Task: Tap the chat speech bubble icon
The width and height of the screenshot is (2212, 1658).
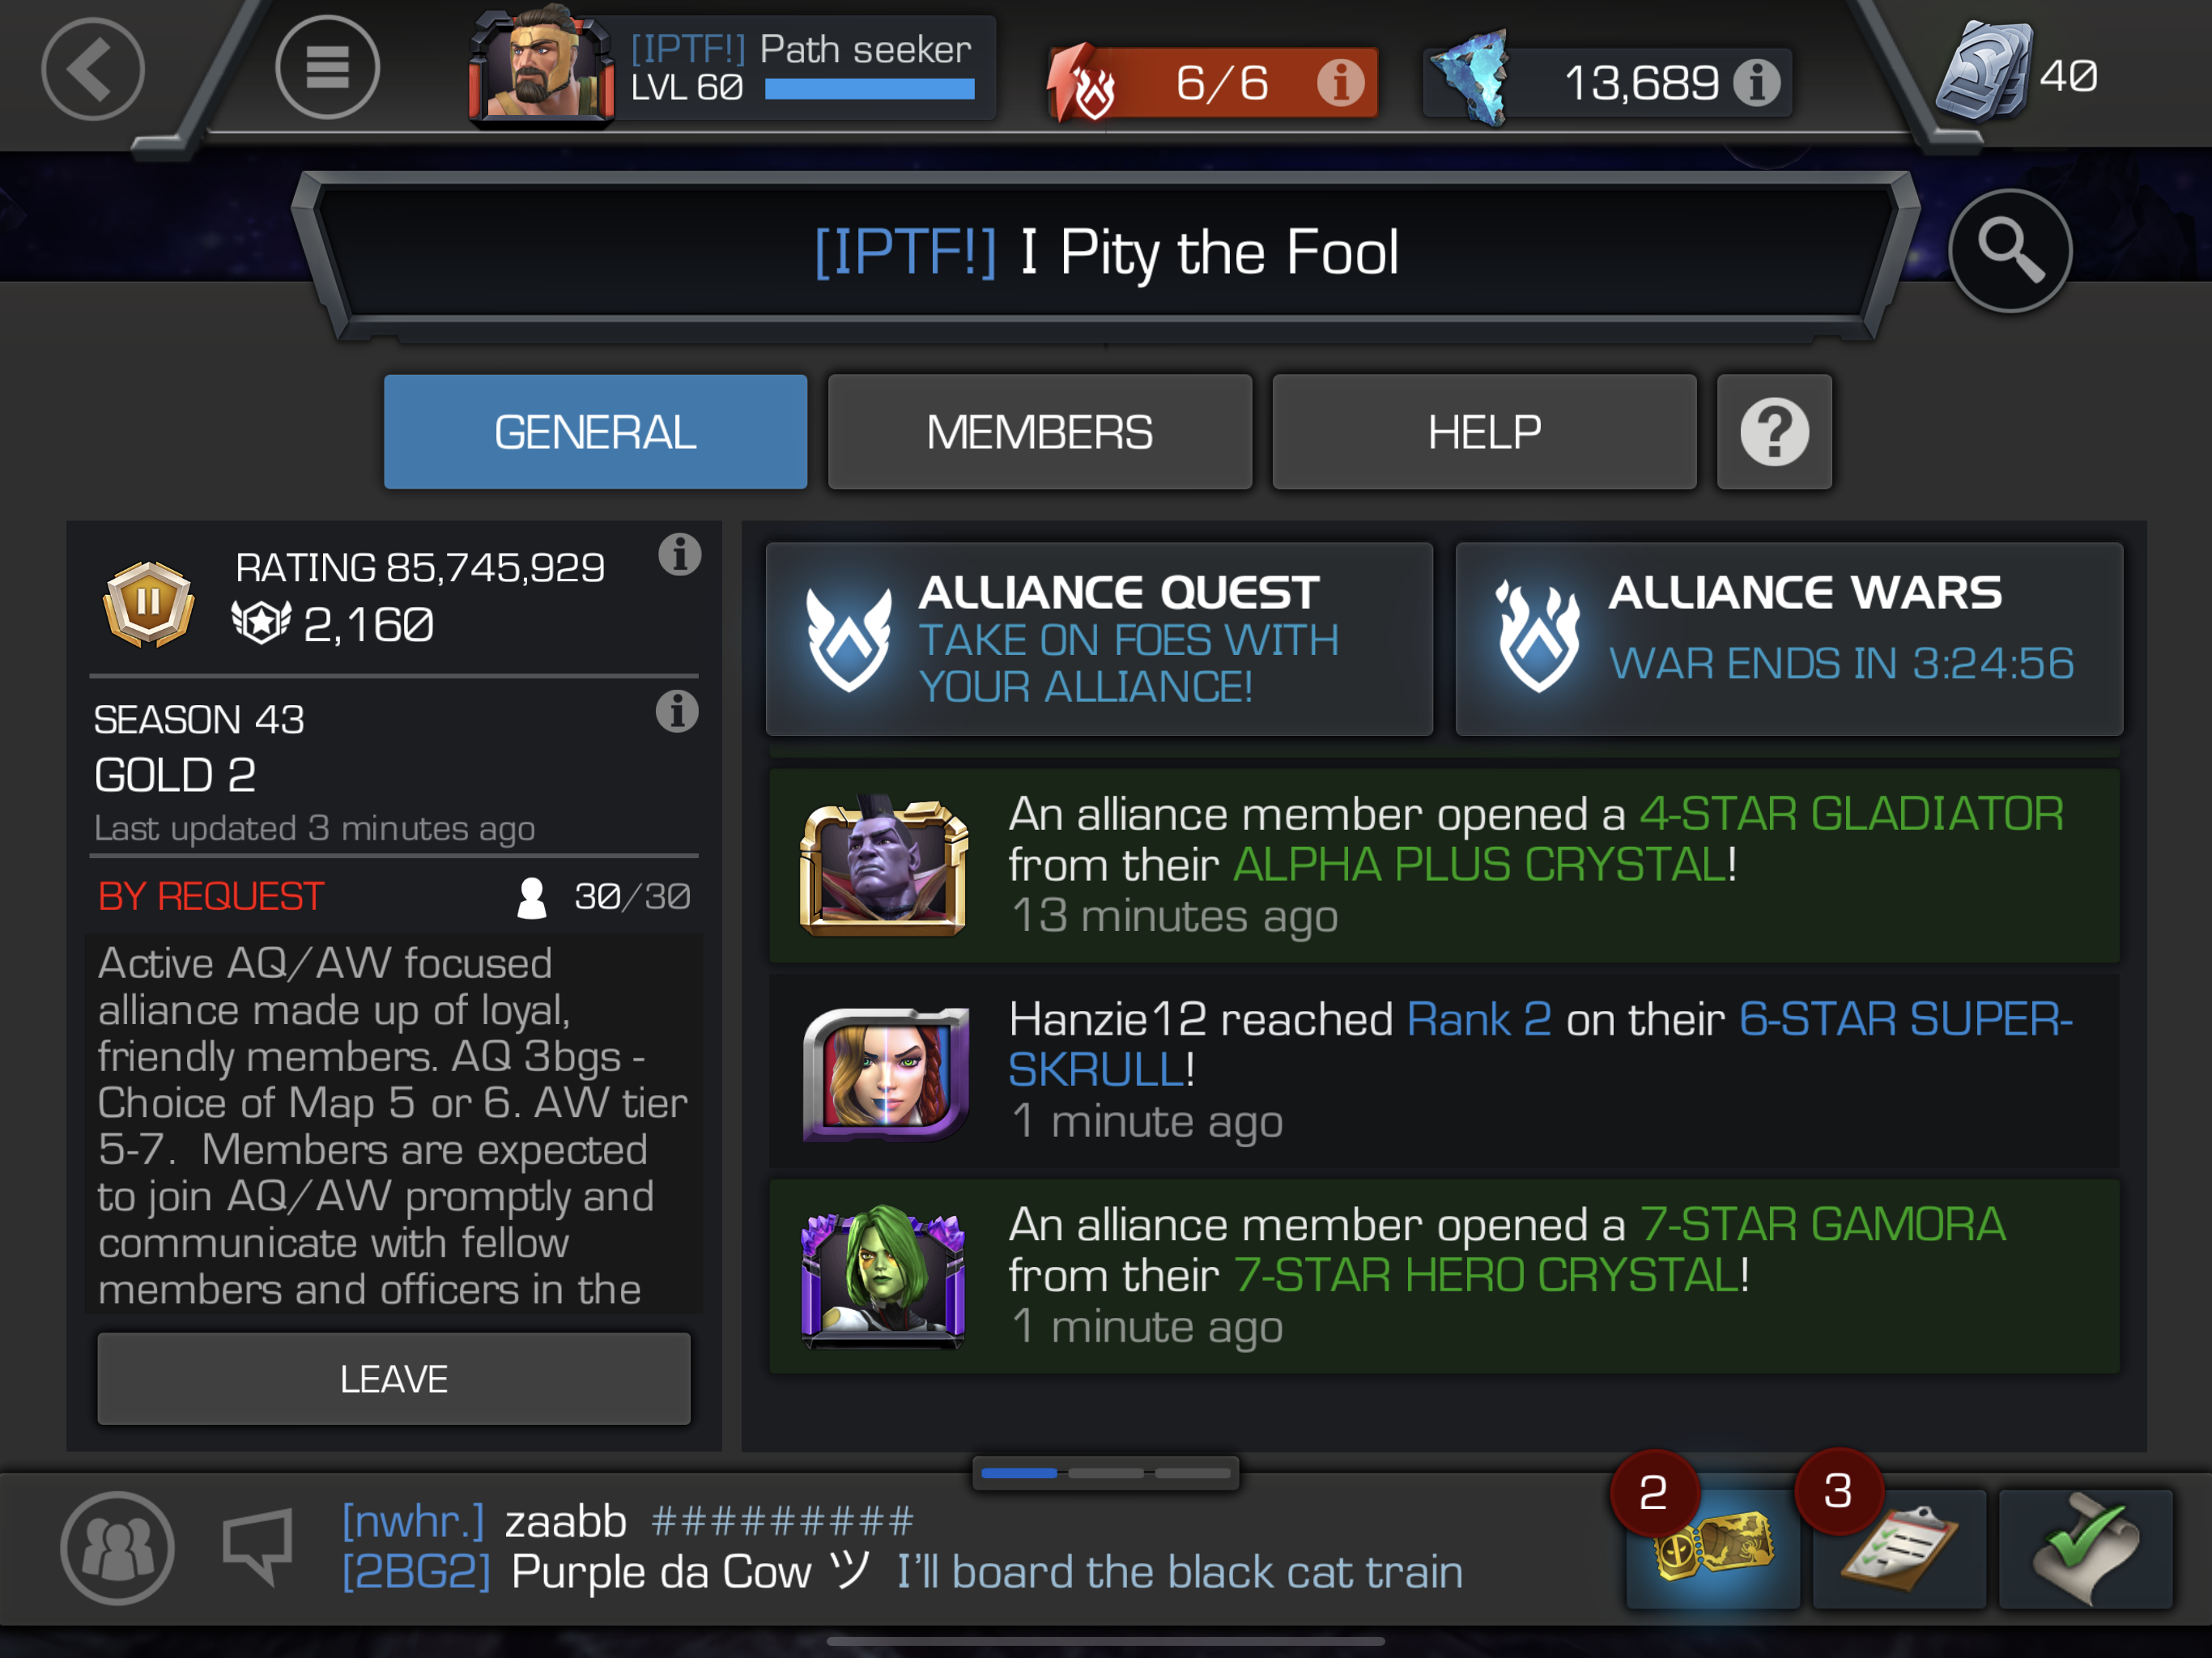Action: click(x=258, y=1546)
